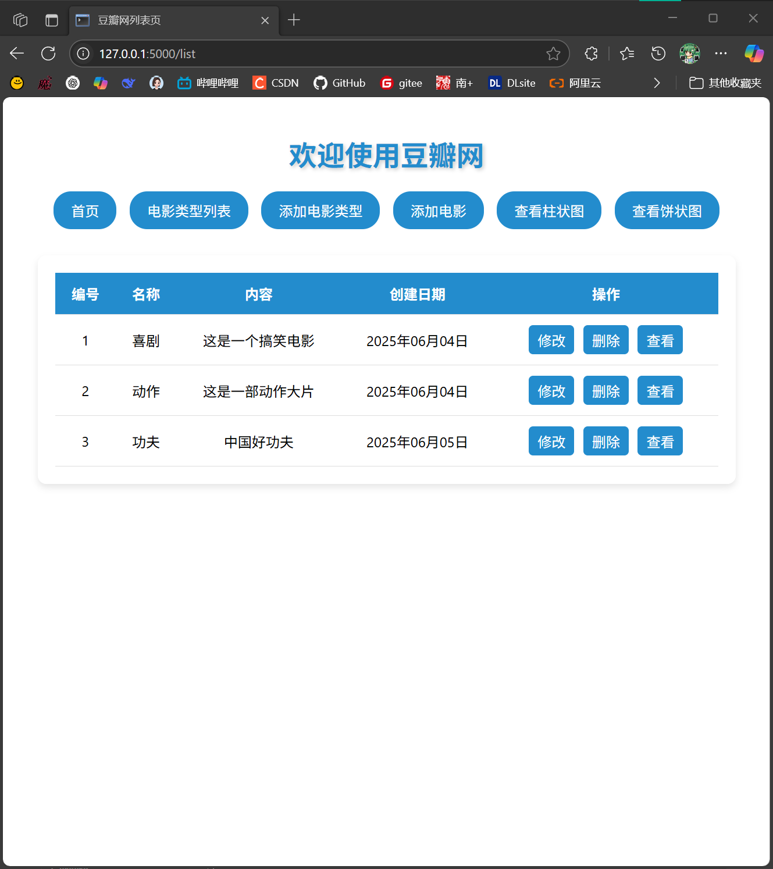Open the colorful Copilot bookmark
Screen dimensions: 773x869
pos(101,83)
